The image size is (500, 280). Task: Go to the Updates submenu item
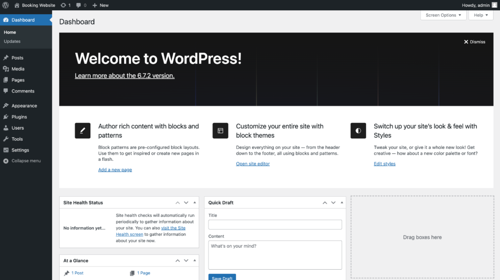point(12,41)
